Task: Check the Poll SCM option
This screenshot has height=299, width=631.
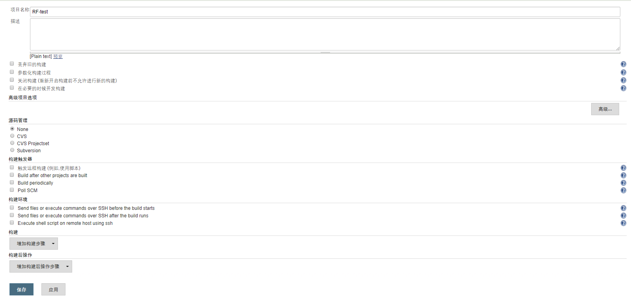Action: coord(12,190)
